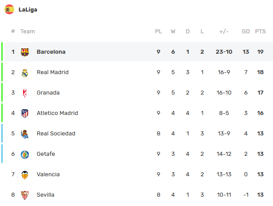
Task: Click the Spain flag LaLiga icon
Action: tap(9, 9)
